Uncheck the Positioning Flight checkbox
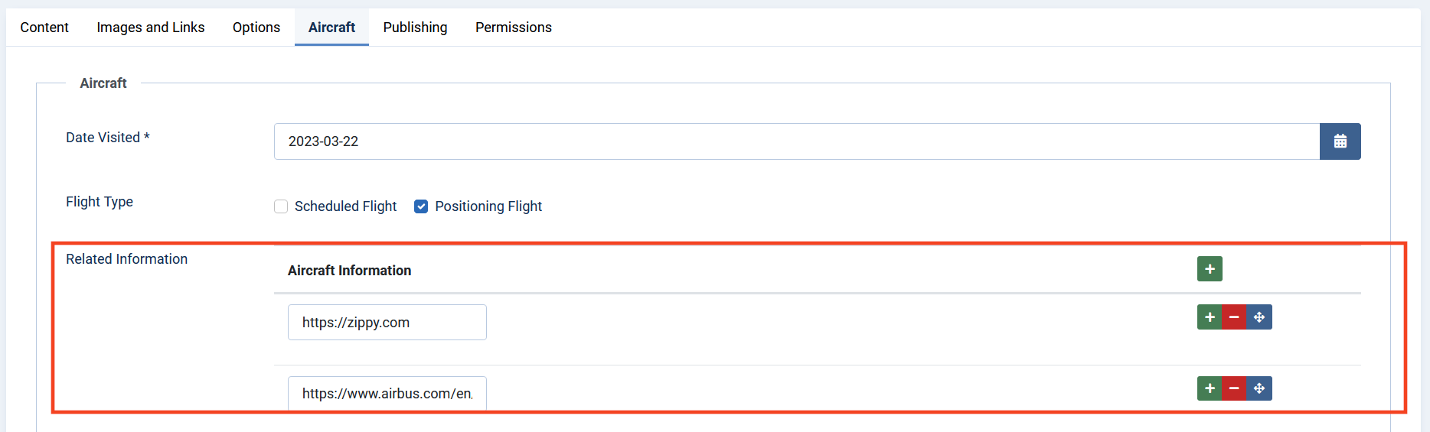The height and width of the screenshot is (432, 1430). (421, 206)
